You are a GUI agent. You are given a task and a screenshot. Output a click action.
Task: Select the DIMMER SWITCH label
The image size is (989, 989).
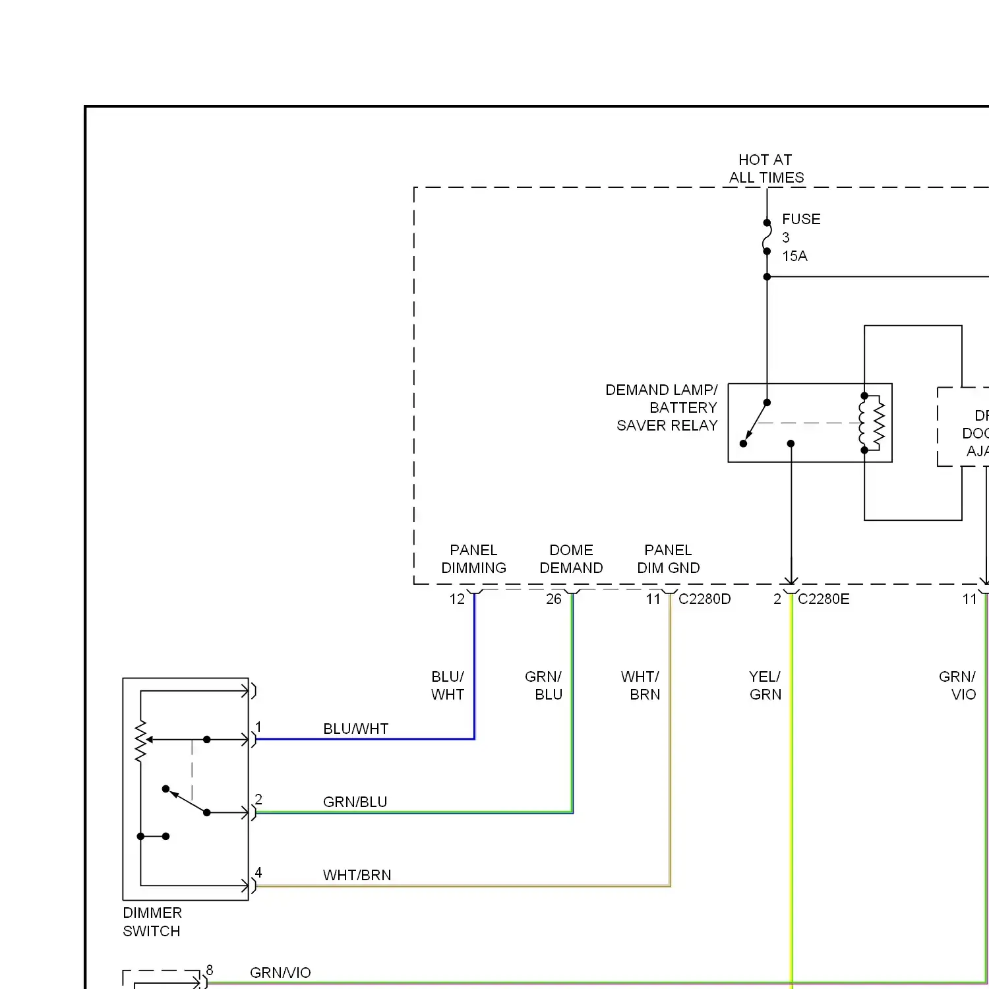pos(152,922)
